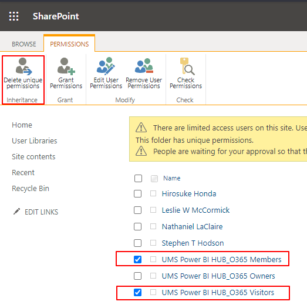
Task: Open the Leslie W McCormick user link
Action: click(x=195, y=210)
